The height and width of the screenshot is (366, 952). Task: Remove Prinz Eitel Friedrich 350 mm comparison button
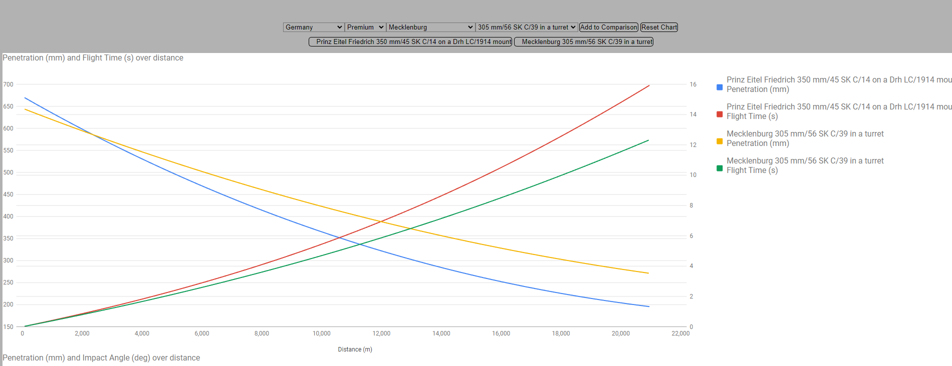[x=410, y=41]
